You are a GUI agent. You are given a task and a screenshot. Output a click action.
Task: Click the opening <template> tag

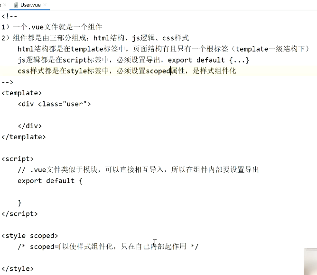[22, 93]
